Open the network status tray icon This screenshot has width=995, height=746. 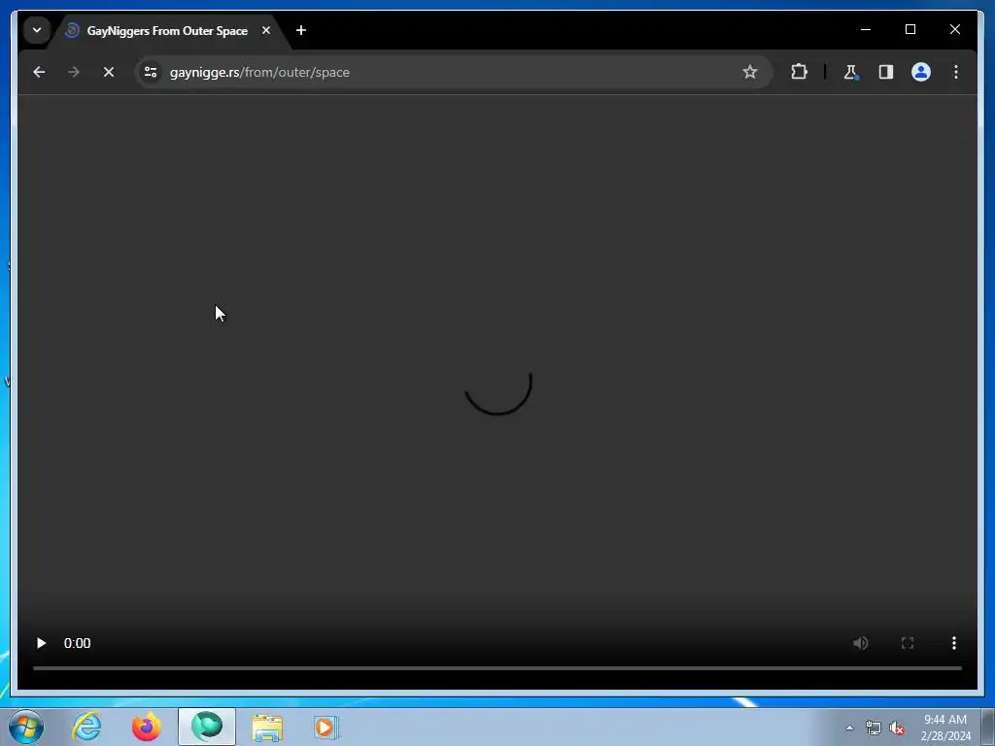click(x=874, y=729)
